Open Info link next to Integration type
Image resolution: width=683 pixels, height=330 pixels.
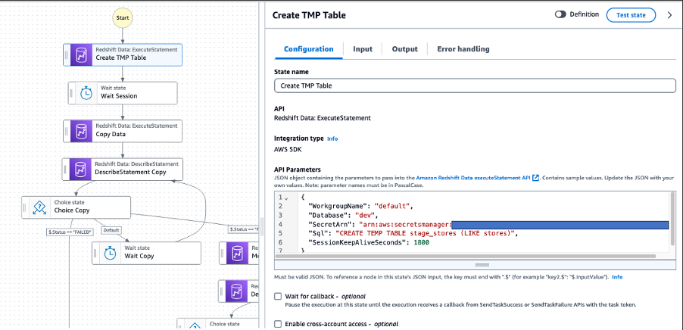click(332, 139)
